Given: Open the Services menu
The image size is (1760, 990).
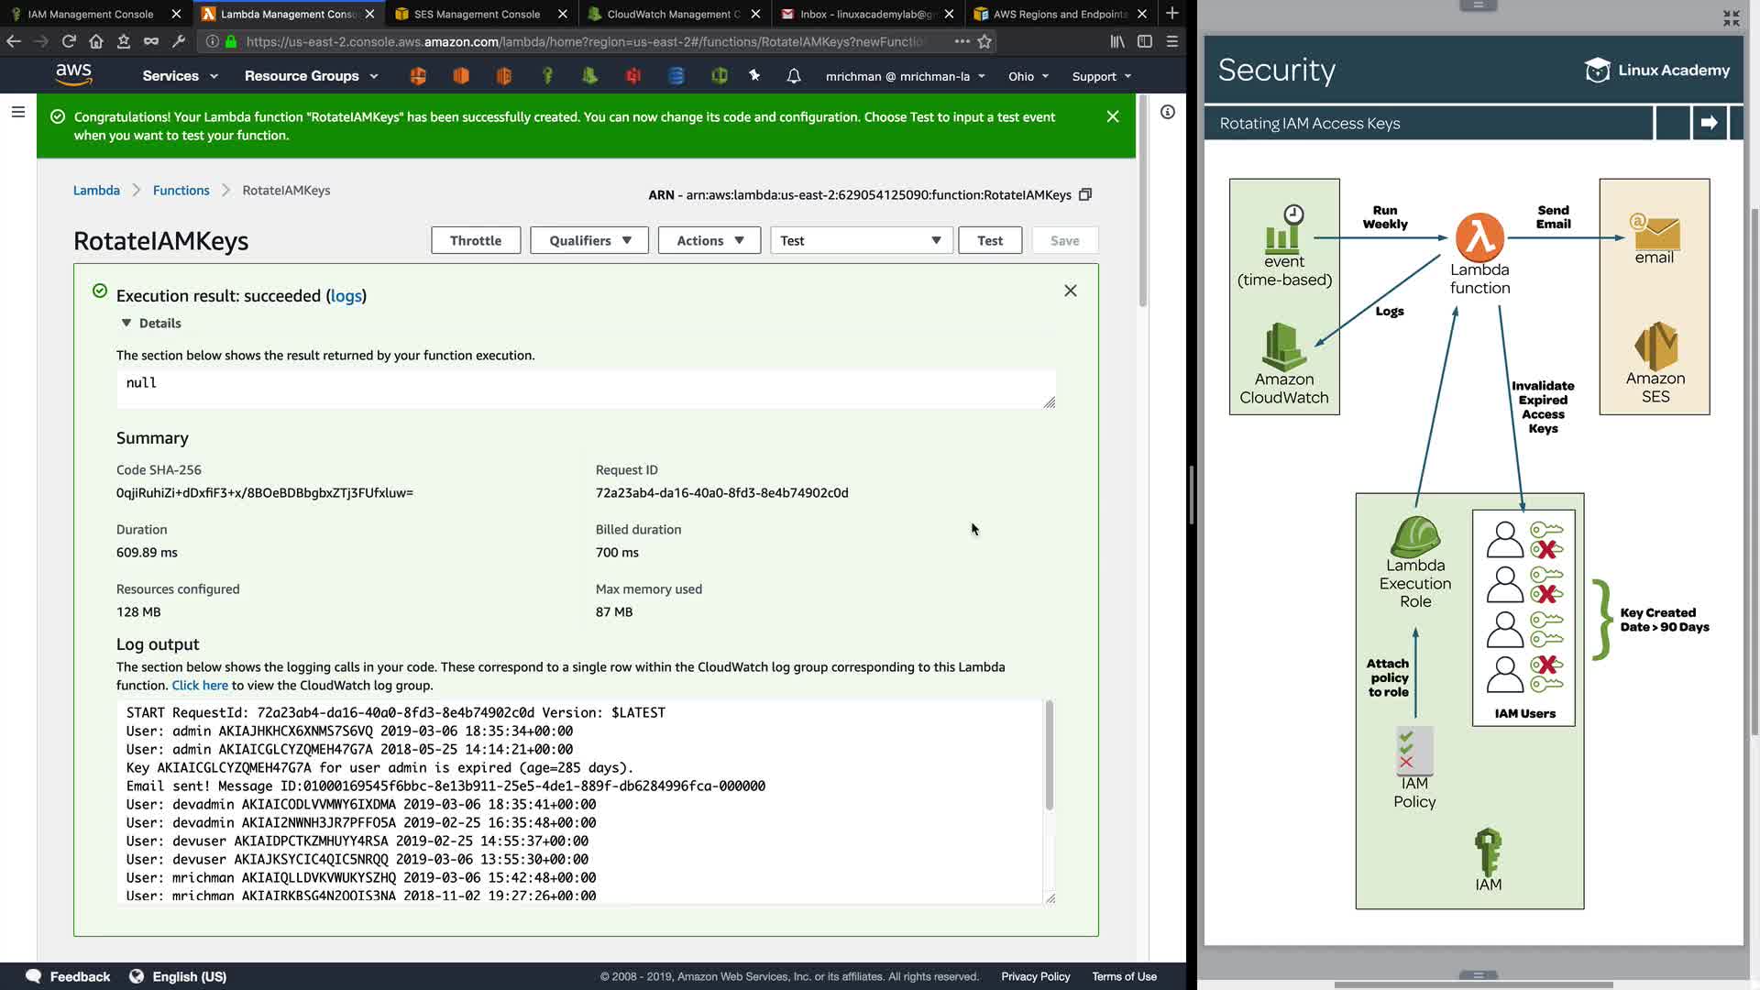Looking at the screenshot, I should pyautogui.click(x=180, y=76).
